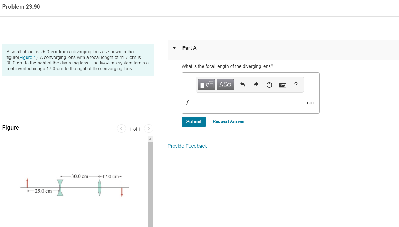Click the Request Answer link
The height and width of the screenshot is (227, 399).
229,121
